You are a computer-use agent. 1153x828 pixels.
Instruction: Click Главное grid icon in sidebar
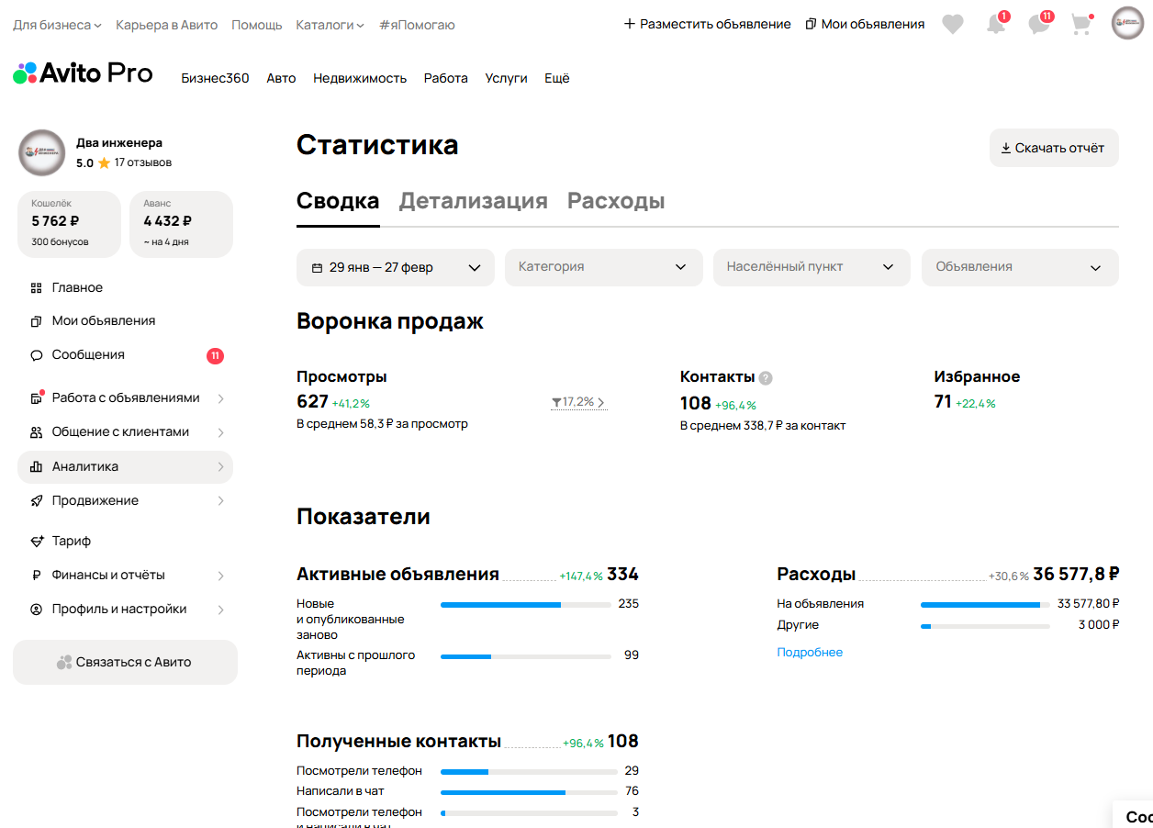coord(37,288)
